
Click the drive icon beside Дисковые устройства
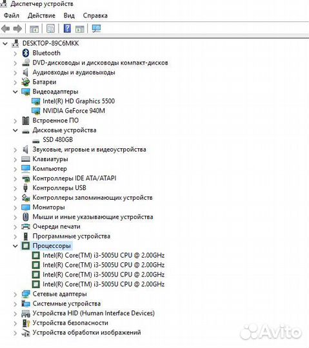[26, 131]
